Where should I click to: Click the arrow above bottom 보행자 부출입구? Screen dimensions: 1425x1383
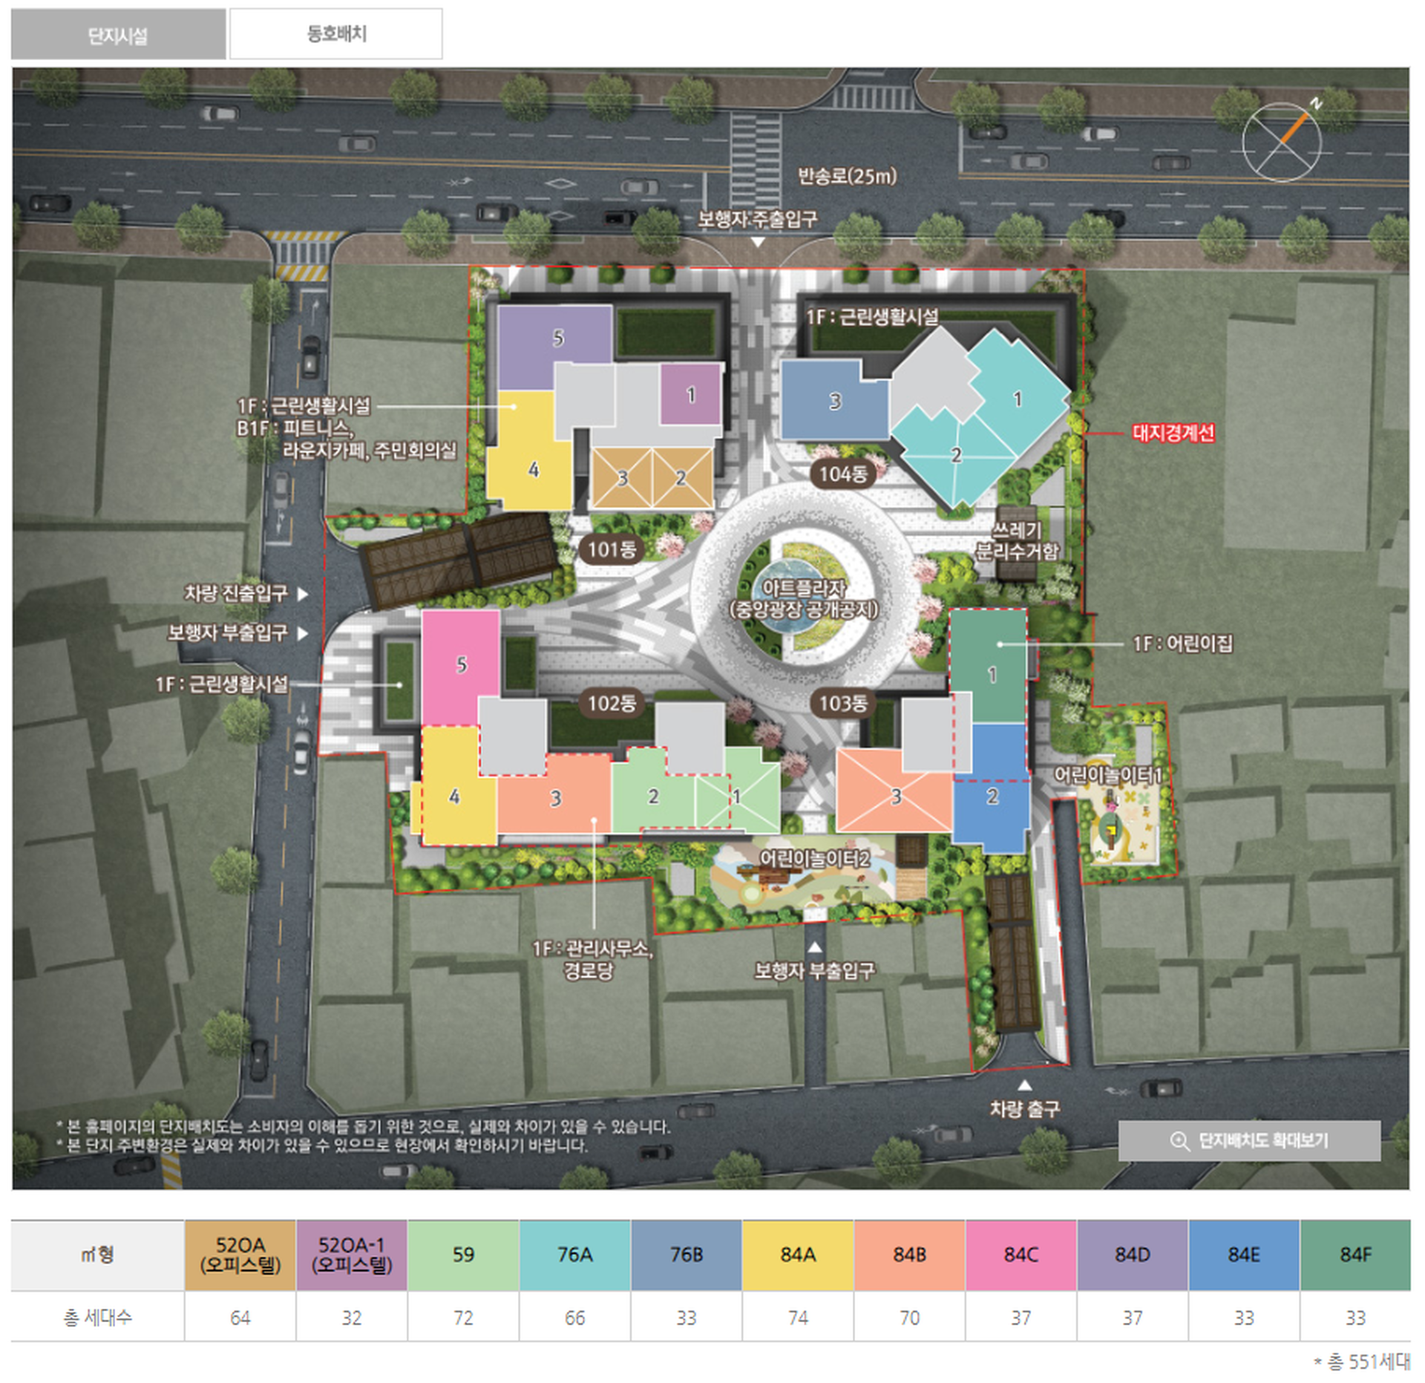(x=815, y=946)
